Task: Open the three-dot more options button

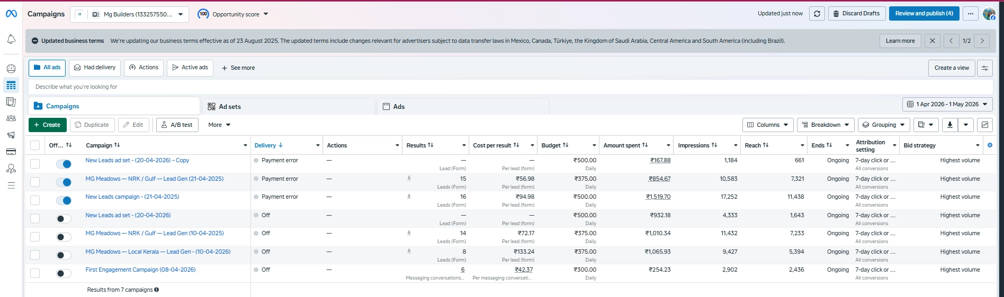Action: coord(970,14)
